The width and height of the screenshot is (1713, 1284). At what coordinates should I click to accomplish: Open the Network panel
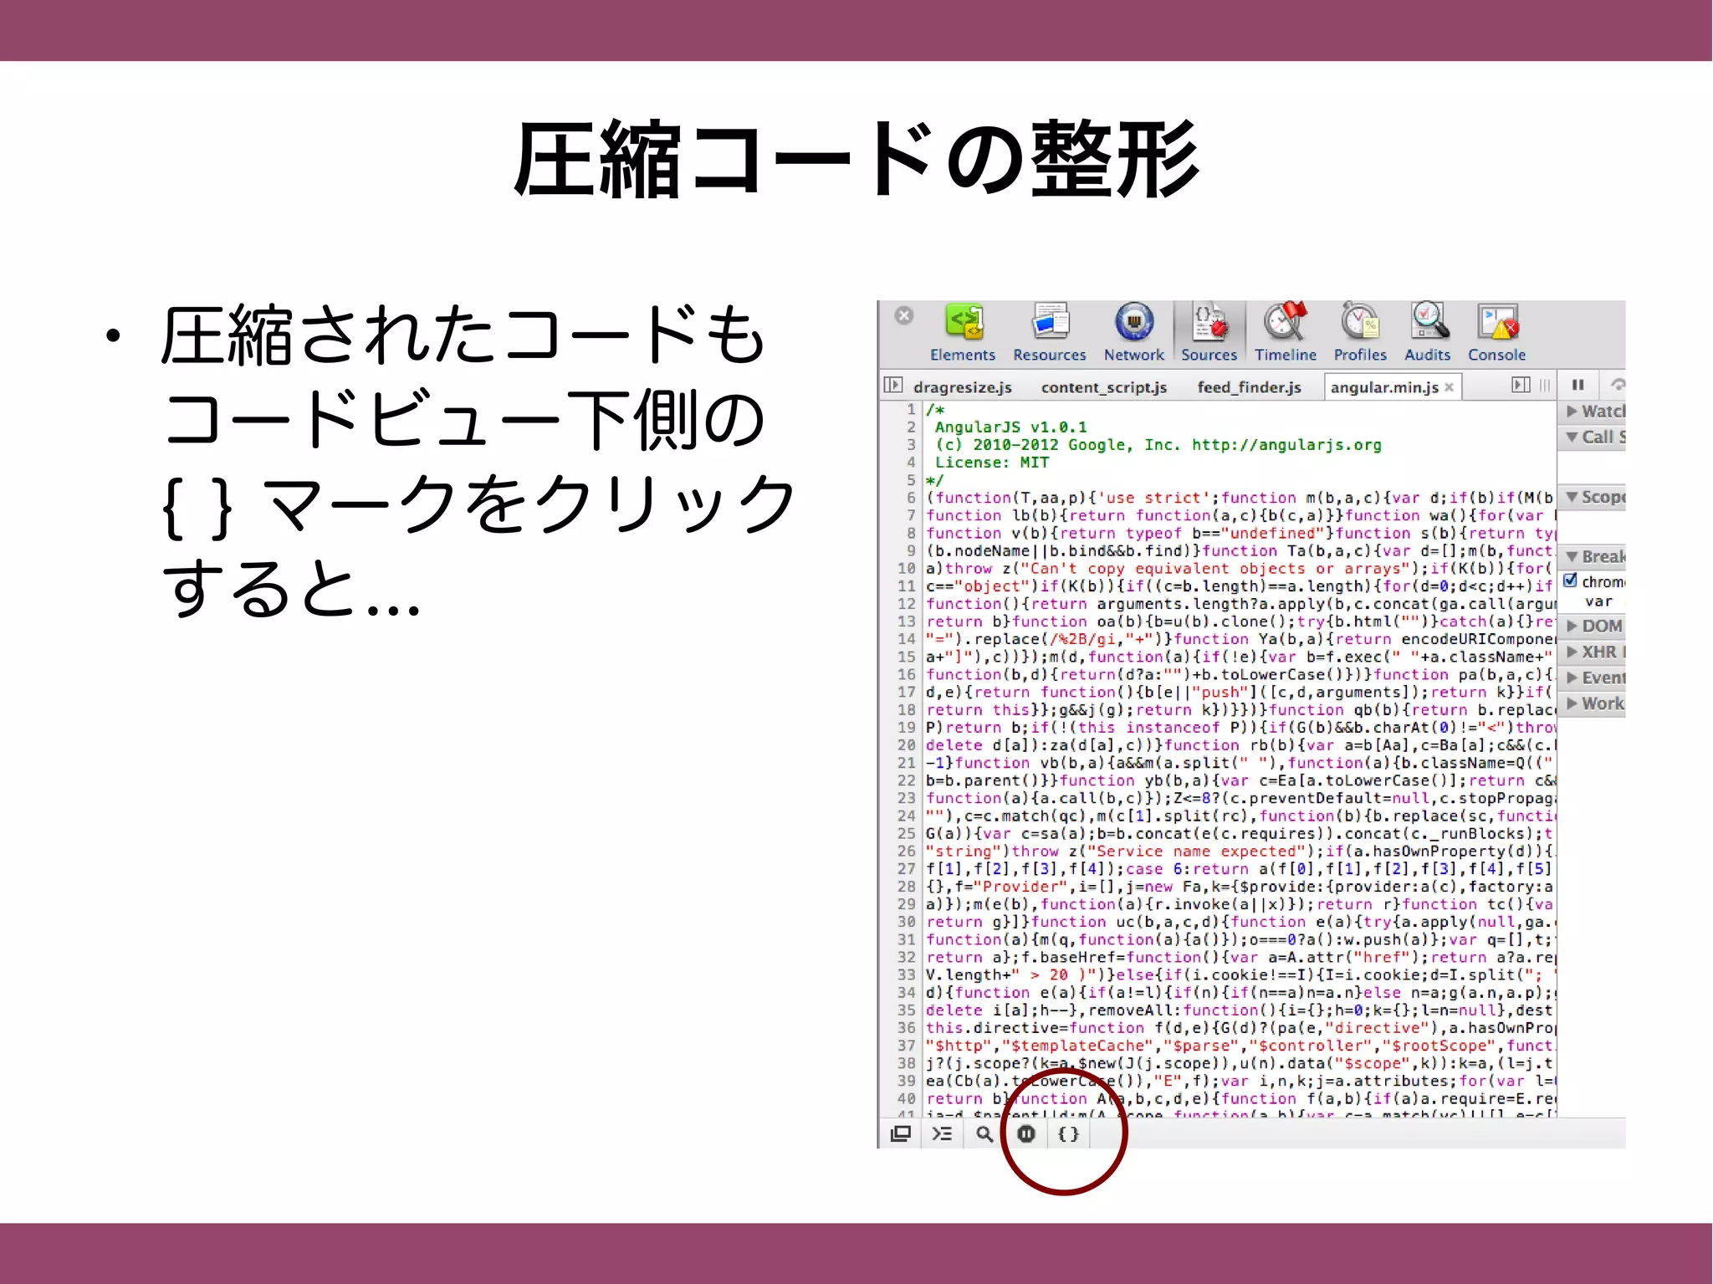pyautogui.click(x=1133, y=333)
